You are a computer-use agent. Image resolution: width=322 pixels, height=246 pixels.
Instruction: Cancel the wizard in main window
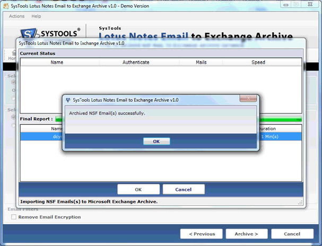coord(292,234)
